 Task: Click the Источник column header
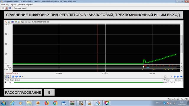click(x=168, y=80)
